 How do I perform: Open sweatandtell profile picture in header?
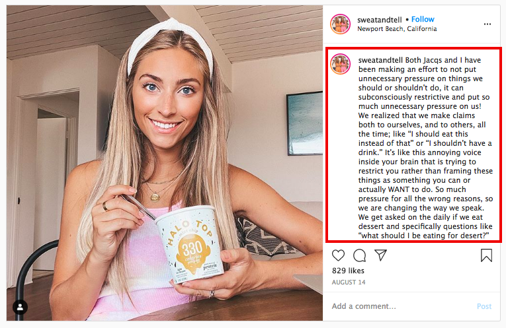[340, 24]
